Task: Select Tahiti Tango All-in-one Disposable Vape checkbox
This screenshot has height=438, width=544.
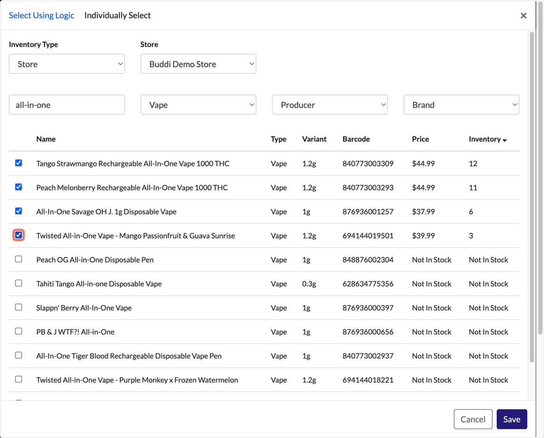Action: pos(19,283)
